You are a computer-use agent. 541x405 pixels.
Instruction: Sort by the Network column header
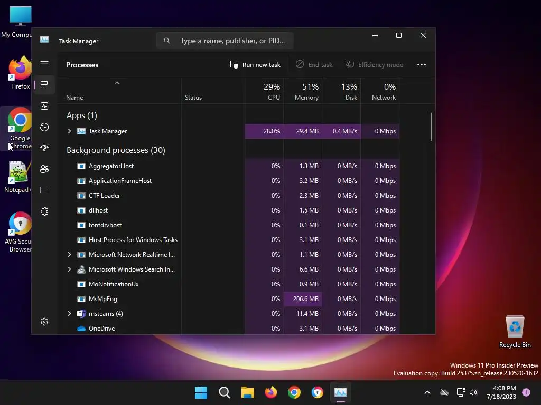pyautogui.click(x=380, y=92)
